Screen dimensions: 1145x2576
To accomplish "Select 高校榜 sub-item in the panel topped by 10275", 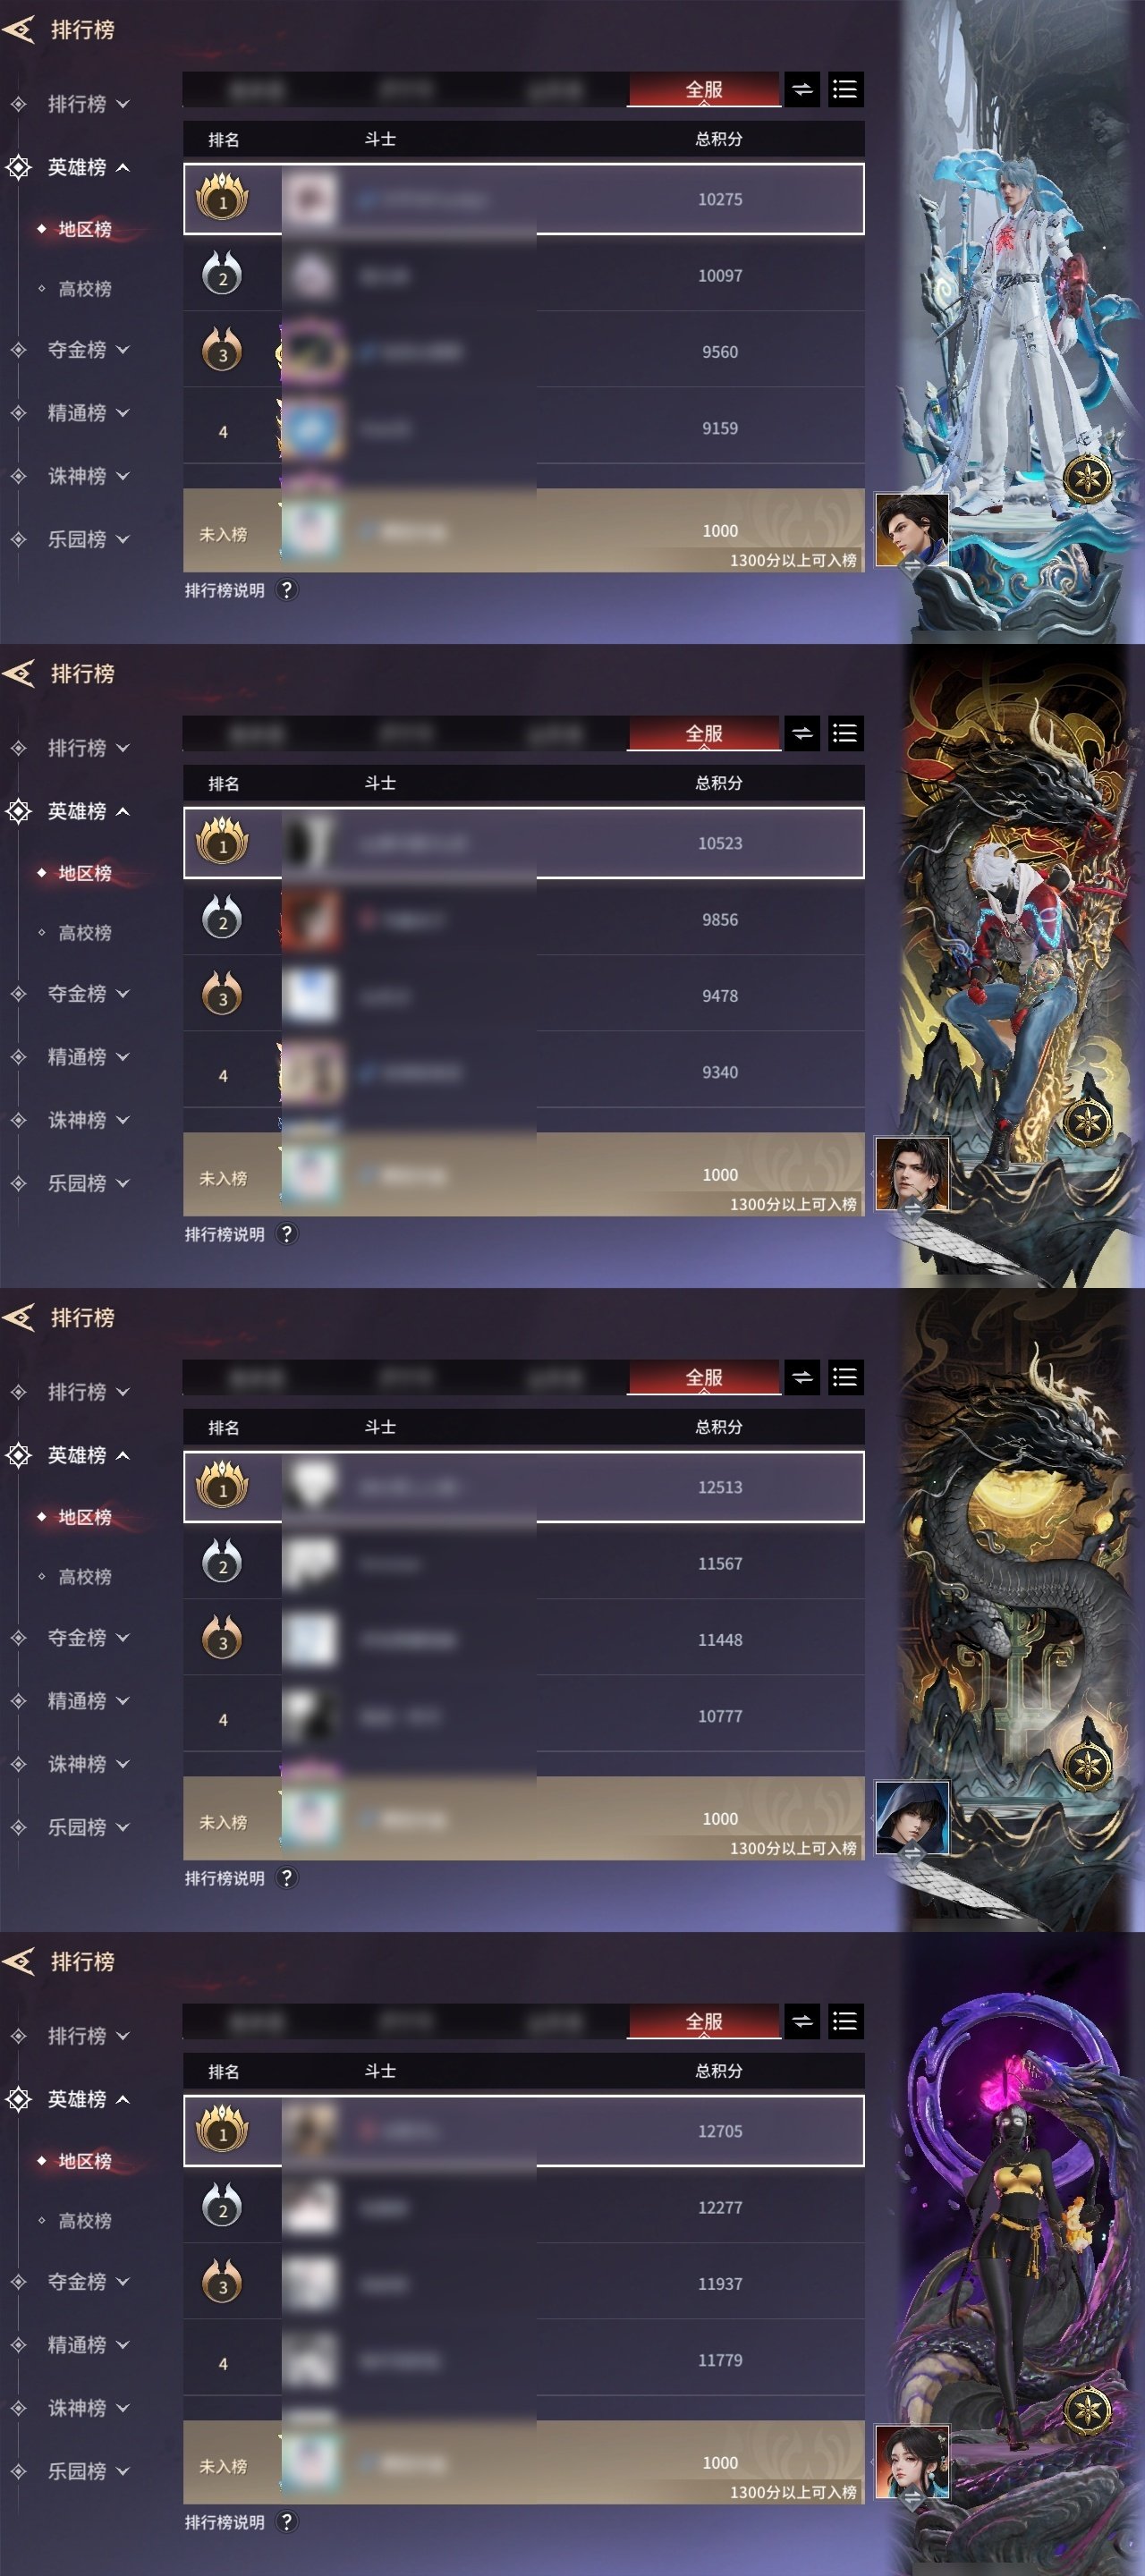I will coord(85,289).
